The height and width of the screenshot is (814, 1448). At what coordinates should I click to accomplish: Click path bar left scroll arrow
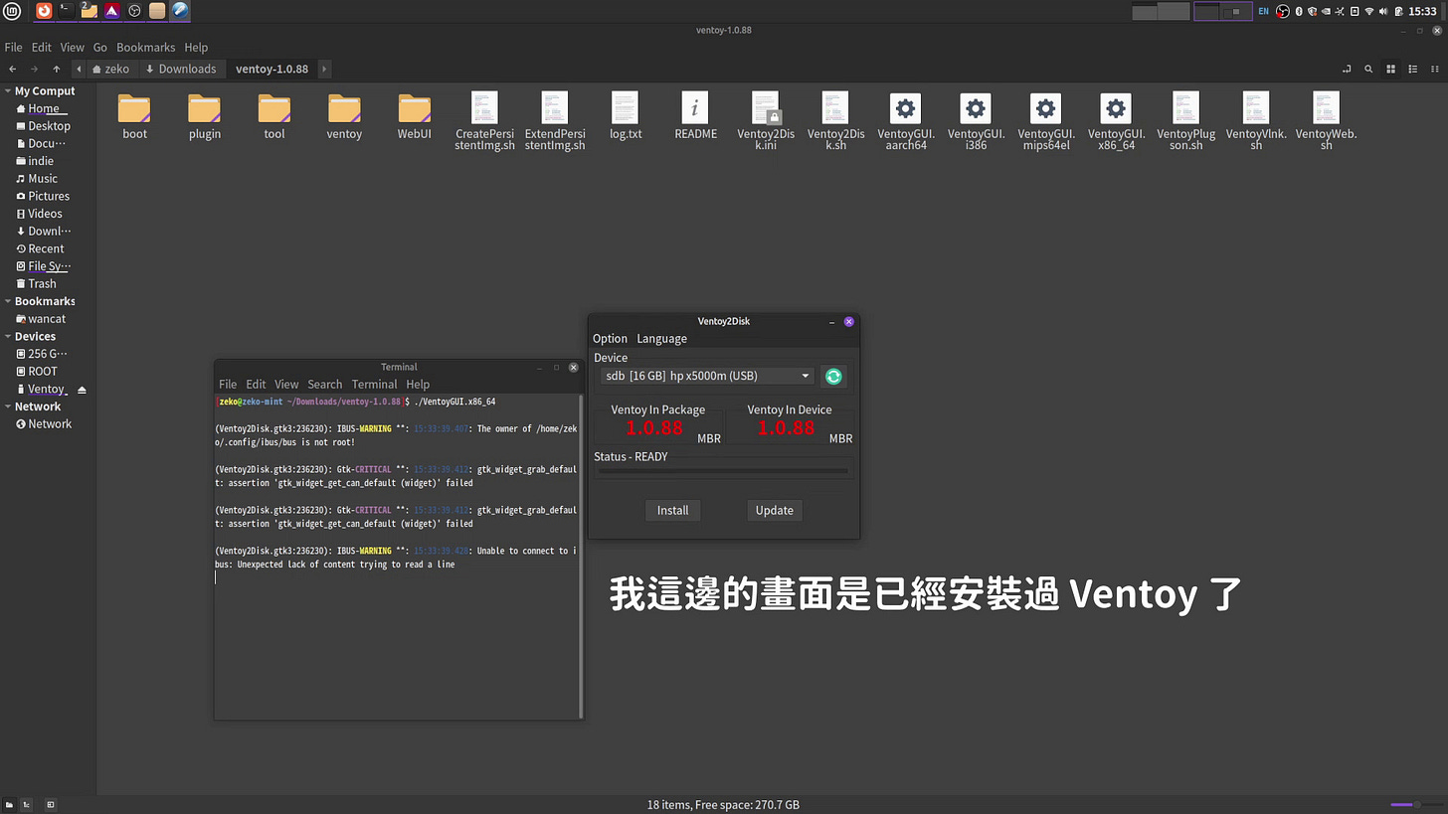(x=79, y=69)
